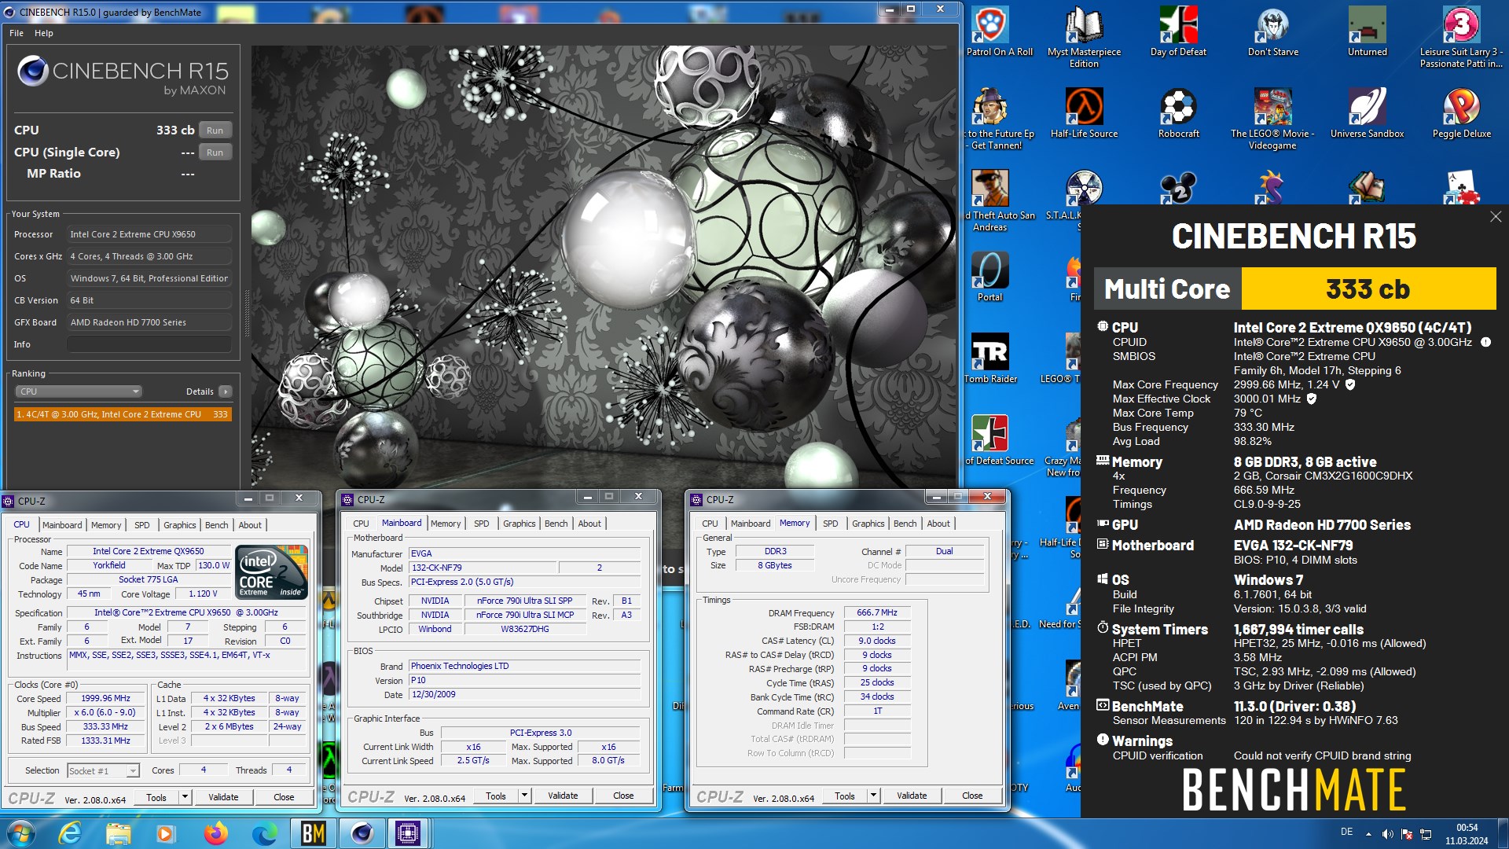
Task: Click Tools button in Memory CPU-Z window
Action: [845, 796]
